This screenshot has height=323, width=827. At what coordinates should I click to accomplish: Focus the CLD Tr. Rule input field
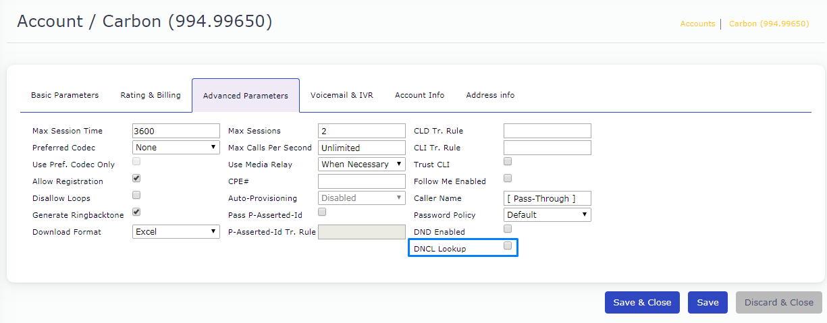tap(548, 131)
